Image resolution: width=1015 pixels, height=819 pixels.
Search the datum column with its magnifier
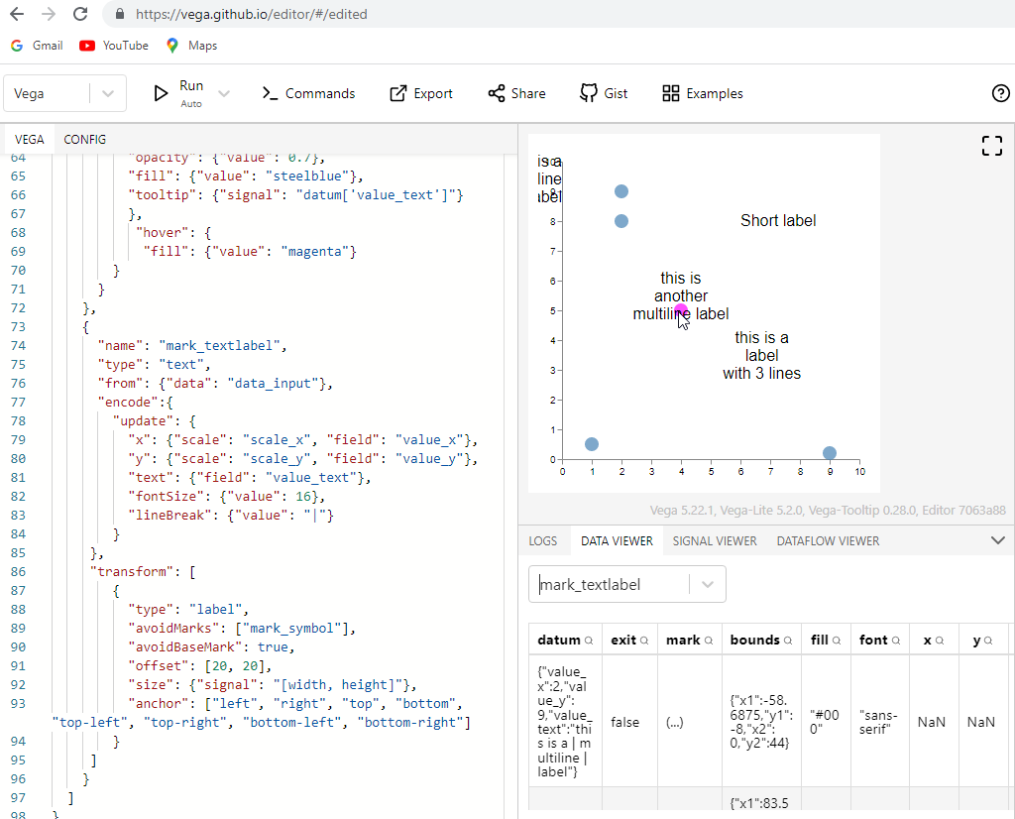coord(589,640)
